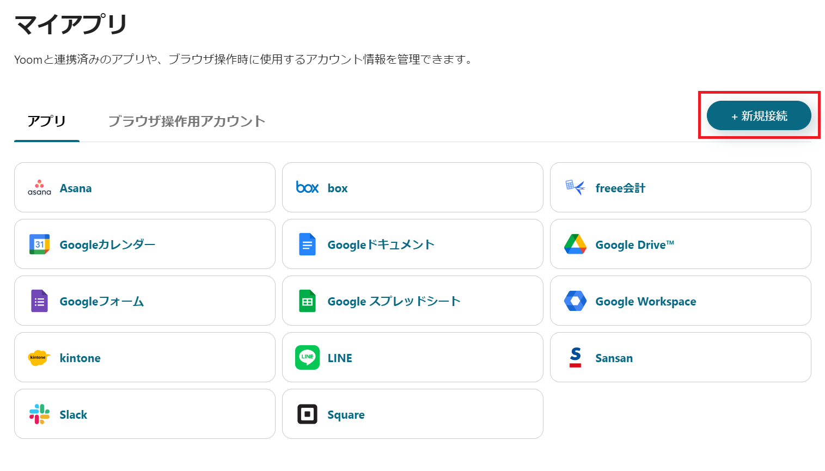Select the Google スプレッドシート label
825x471 pixels.
point(394,302)
